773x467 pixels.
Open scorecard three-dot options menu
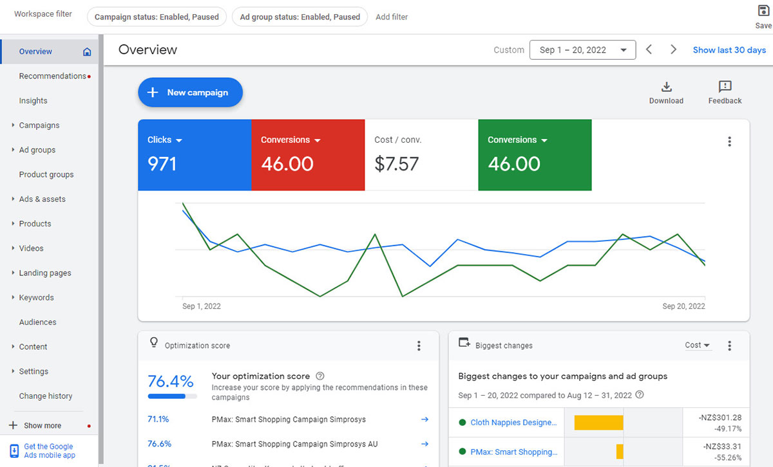coord(729,142)
